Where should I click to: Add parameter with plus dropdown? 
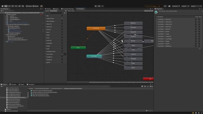coord(65,13)
